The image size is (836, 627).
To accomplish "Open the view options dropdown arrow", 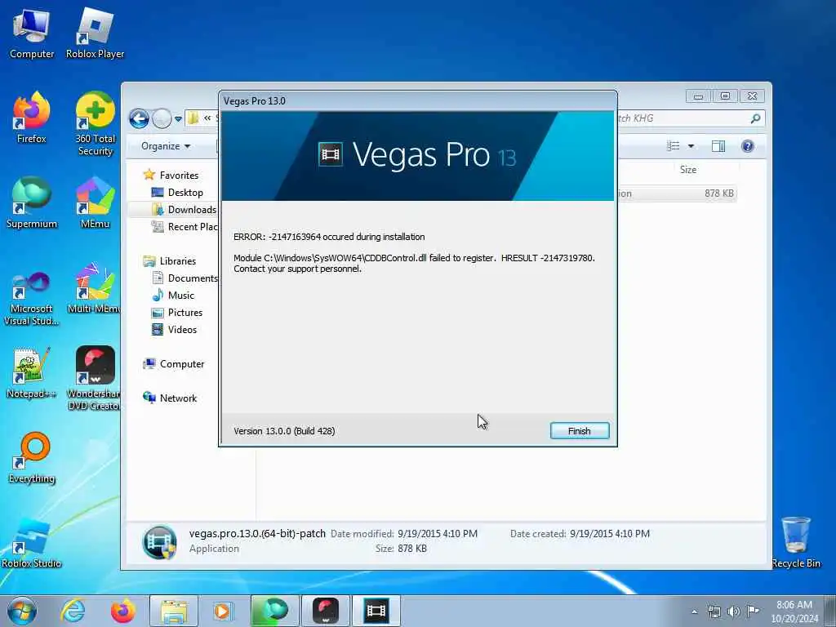I will point(691,146).
